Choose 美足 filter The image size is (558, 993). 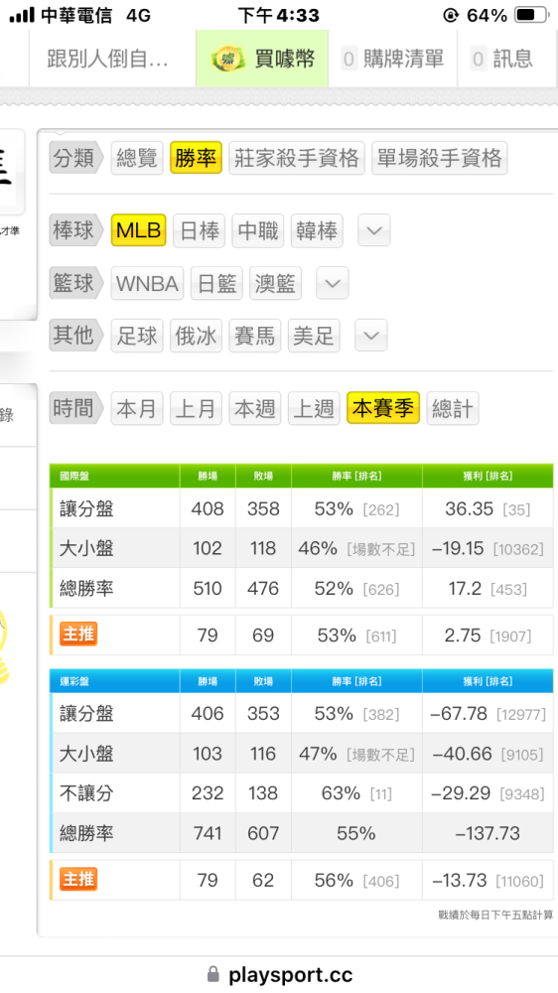coord(314,336)
